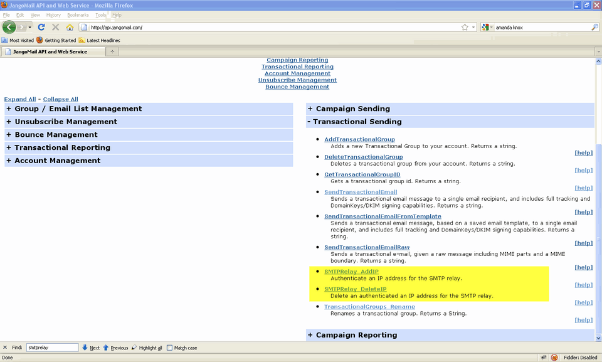
Task: Expand the Account Management section
Action: (x=149, y=161)
